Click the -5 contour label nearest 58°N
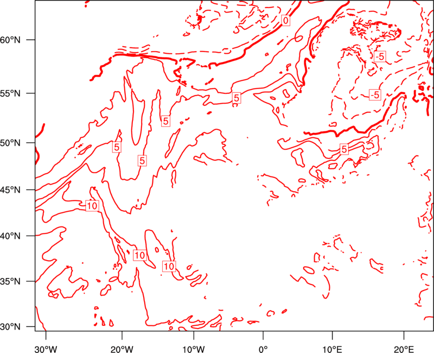 click(380, 56)
